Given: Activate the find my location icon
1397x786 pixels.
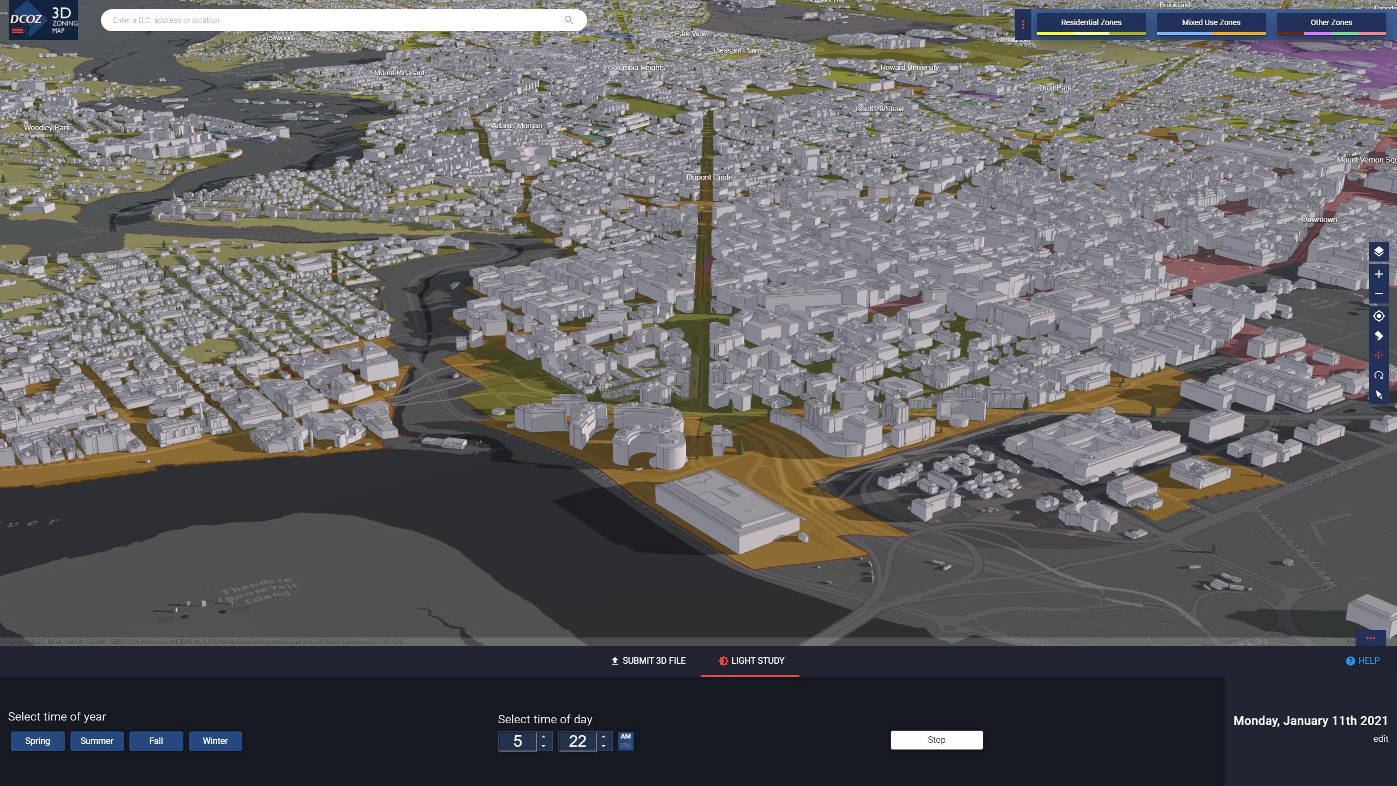Looking at the screenshot, I should (x=1378, y=317).
